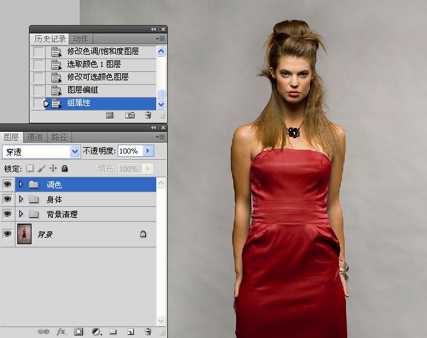Viewport: 427px width, 338px height.
Task: Select the 身体 layer group
Action: (x=86, y=199)
